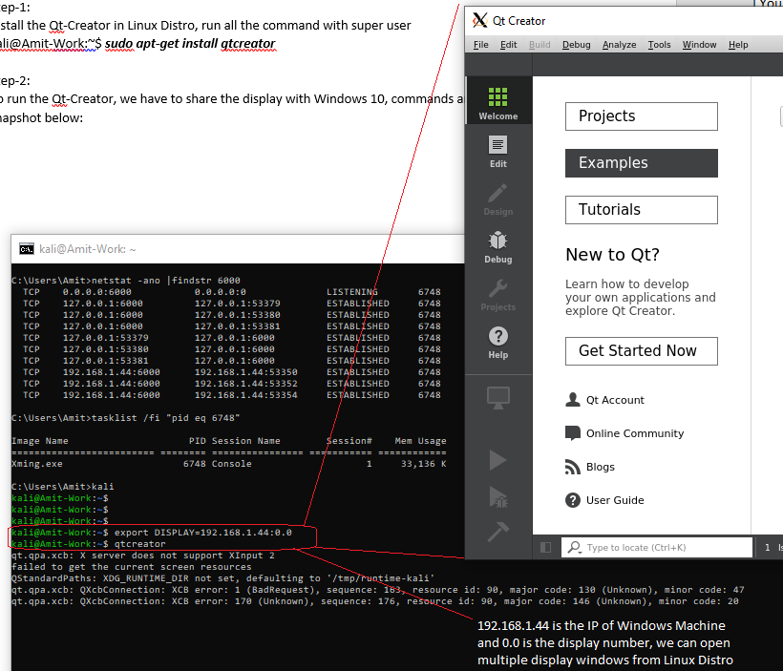Click the Build hammer icon

(497, 531)
